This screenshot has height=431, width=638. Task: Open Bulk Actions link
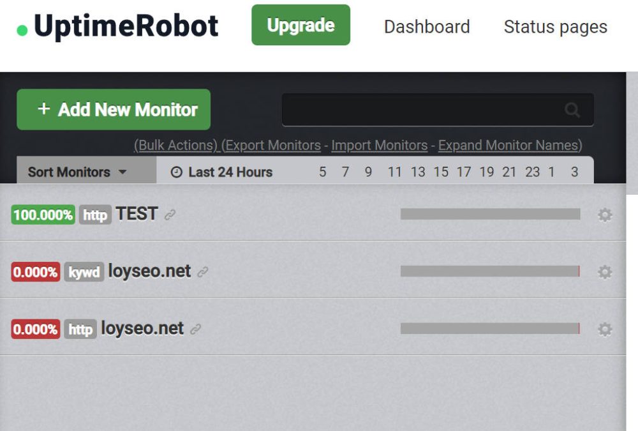click(x=177, y=146)
